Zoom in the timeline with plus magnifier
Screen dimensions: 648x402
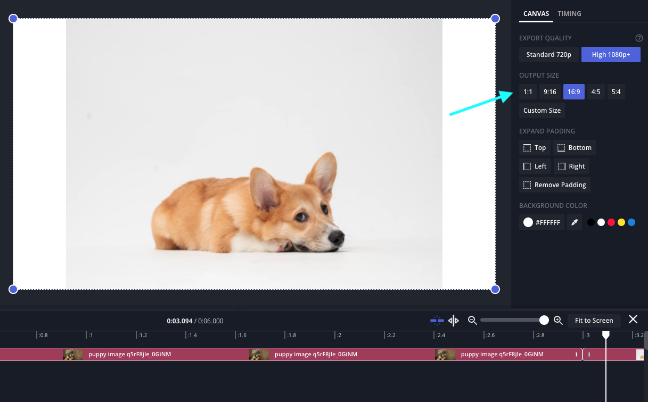tap(558, 320)
